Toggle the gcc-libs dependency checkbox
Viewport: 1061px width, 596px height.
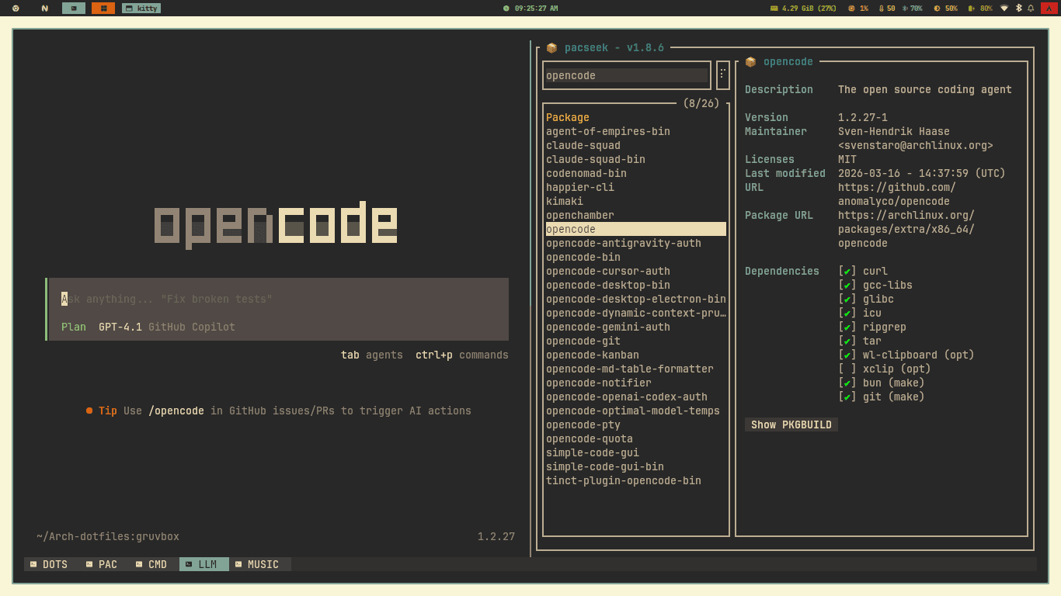847,285
